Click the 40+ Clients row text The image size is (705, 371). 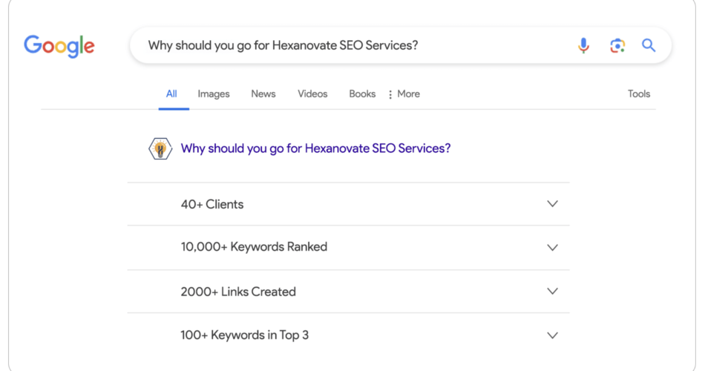coord(212,204)
